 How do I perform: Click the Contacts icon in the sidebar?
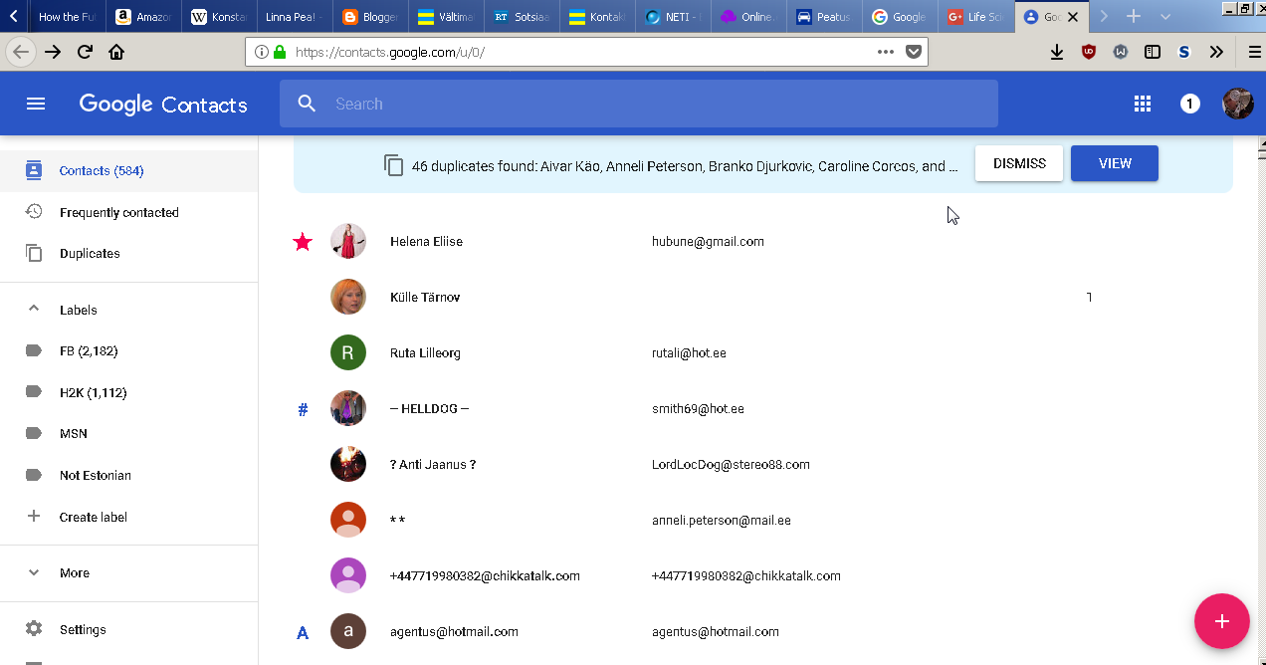[34, 170]
